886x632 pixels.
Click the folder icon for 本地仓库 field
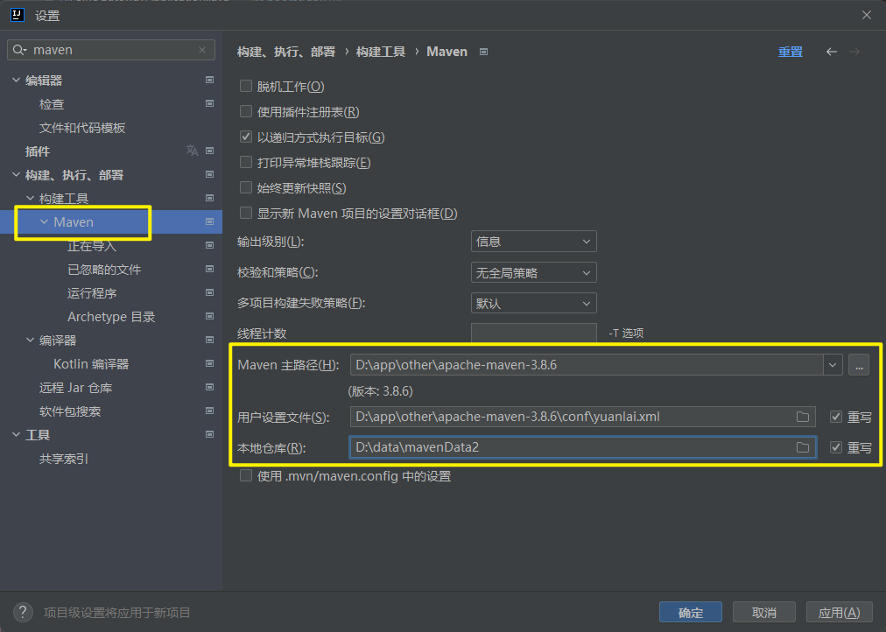pos(802,447)
